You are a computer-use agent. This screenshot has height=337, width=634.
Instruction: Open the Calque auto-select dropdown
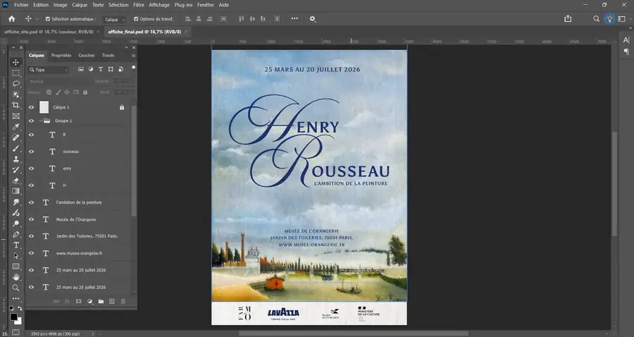click(x=114, y=20)
